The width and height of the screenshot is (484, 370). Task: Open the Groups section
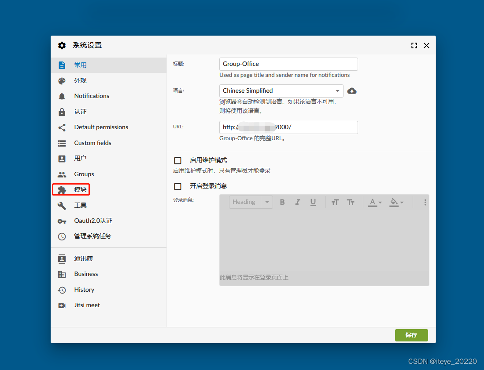(109, 174)
